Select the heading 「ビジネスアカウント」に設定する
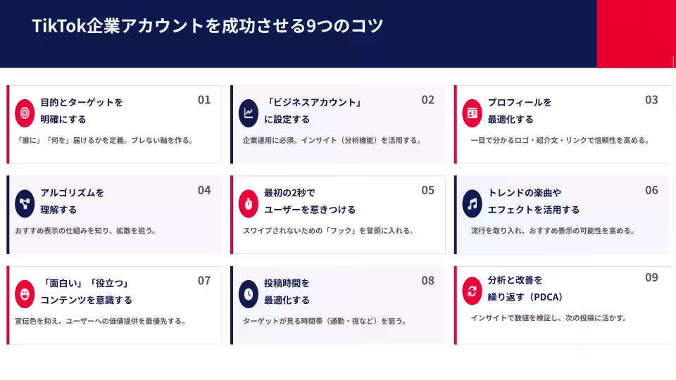 coord(312,110)
